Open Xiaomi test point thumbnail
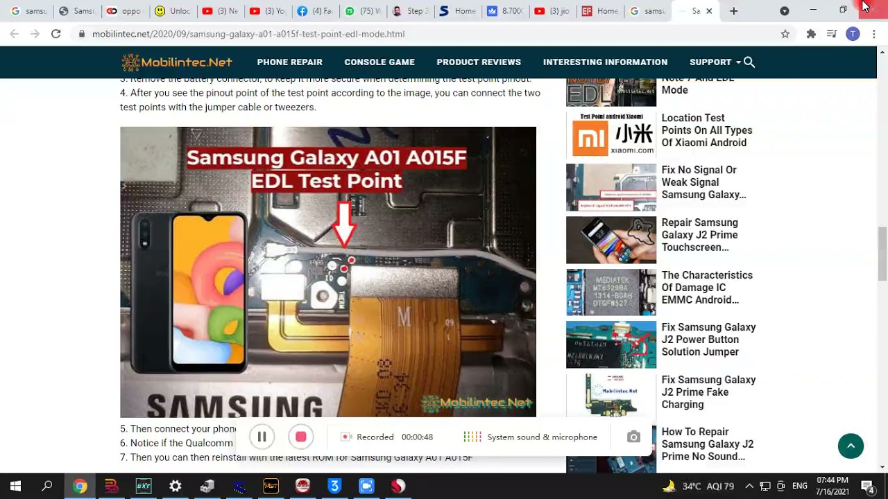888x499 pixels. point(611,134)
